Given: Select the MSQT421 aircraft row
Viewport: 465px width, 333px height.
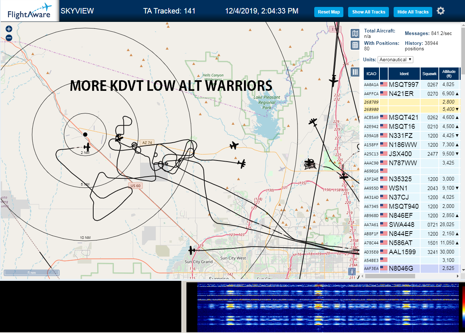Looking at the screenshot, I should (412, 117).
